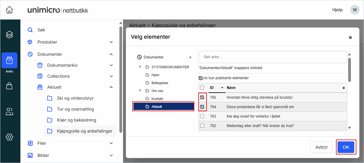This screenshot has width=364, height=163.
Task: Expand the Produkter section chevron
Action: tap(111, 42)
